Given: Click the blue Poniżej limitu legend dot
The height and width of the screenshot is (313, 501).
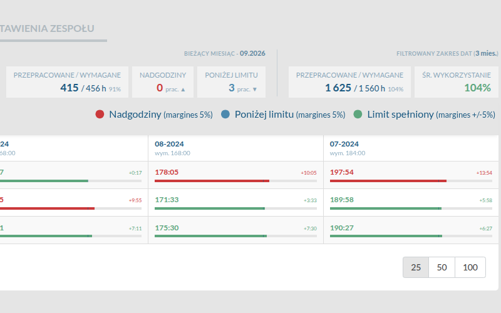Looking at the screenshot, I should coord(225,115).
